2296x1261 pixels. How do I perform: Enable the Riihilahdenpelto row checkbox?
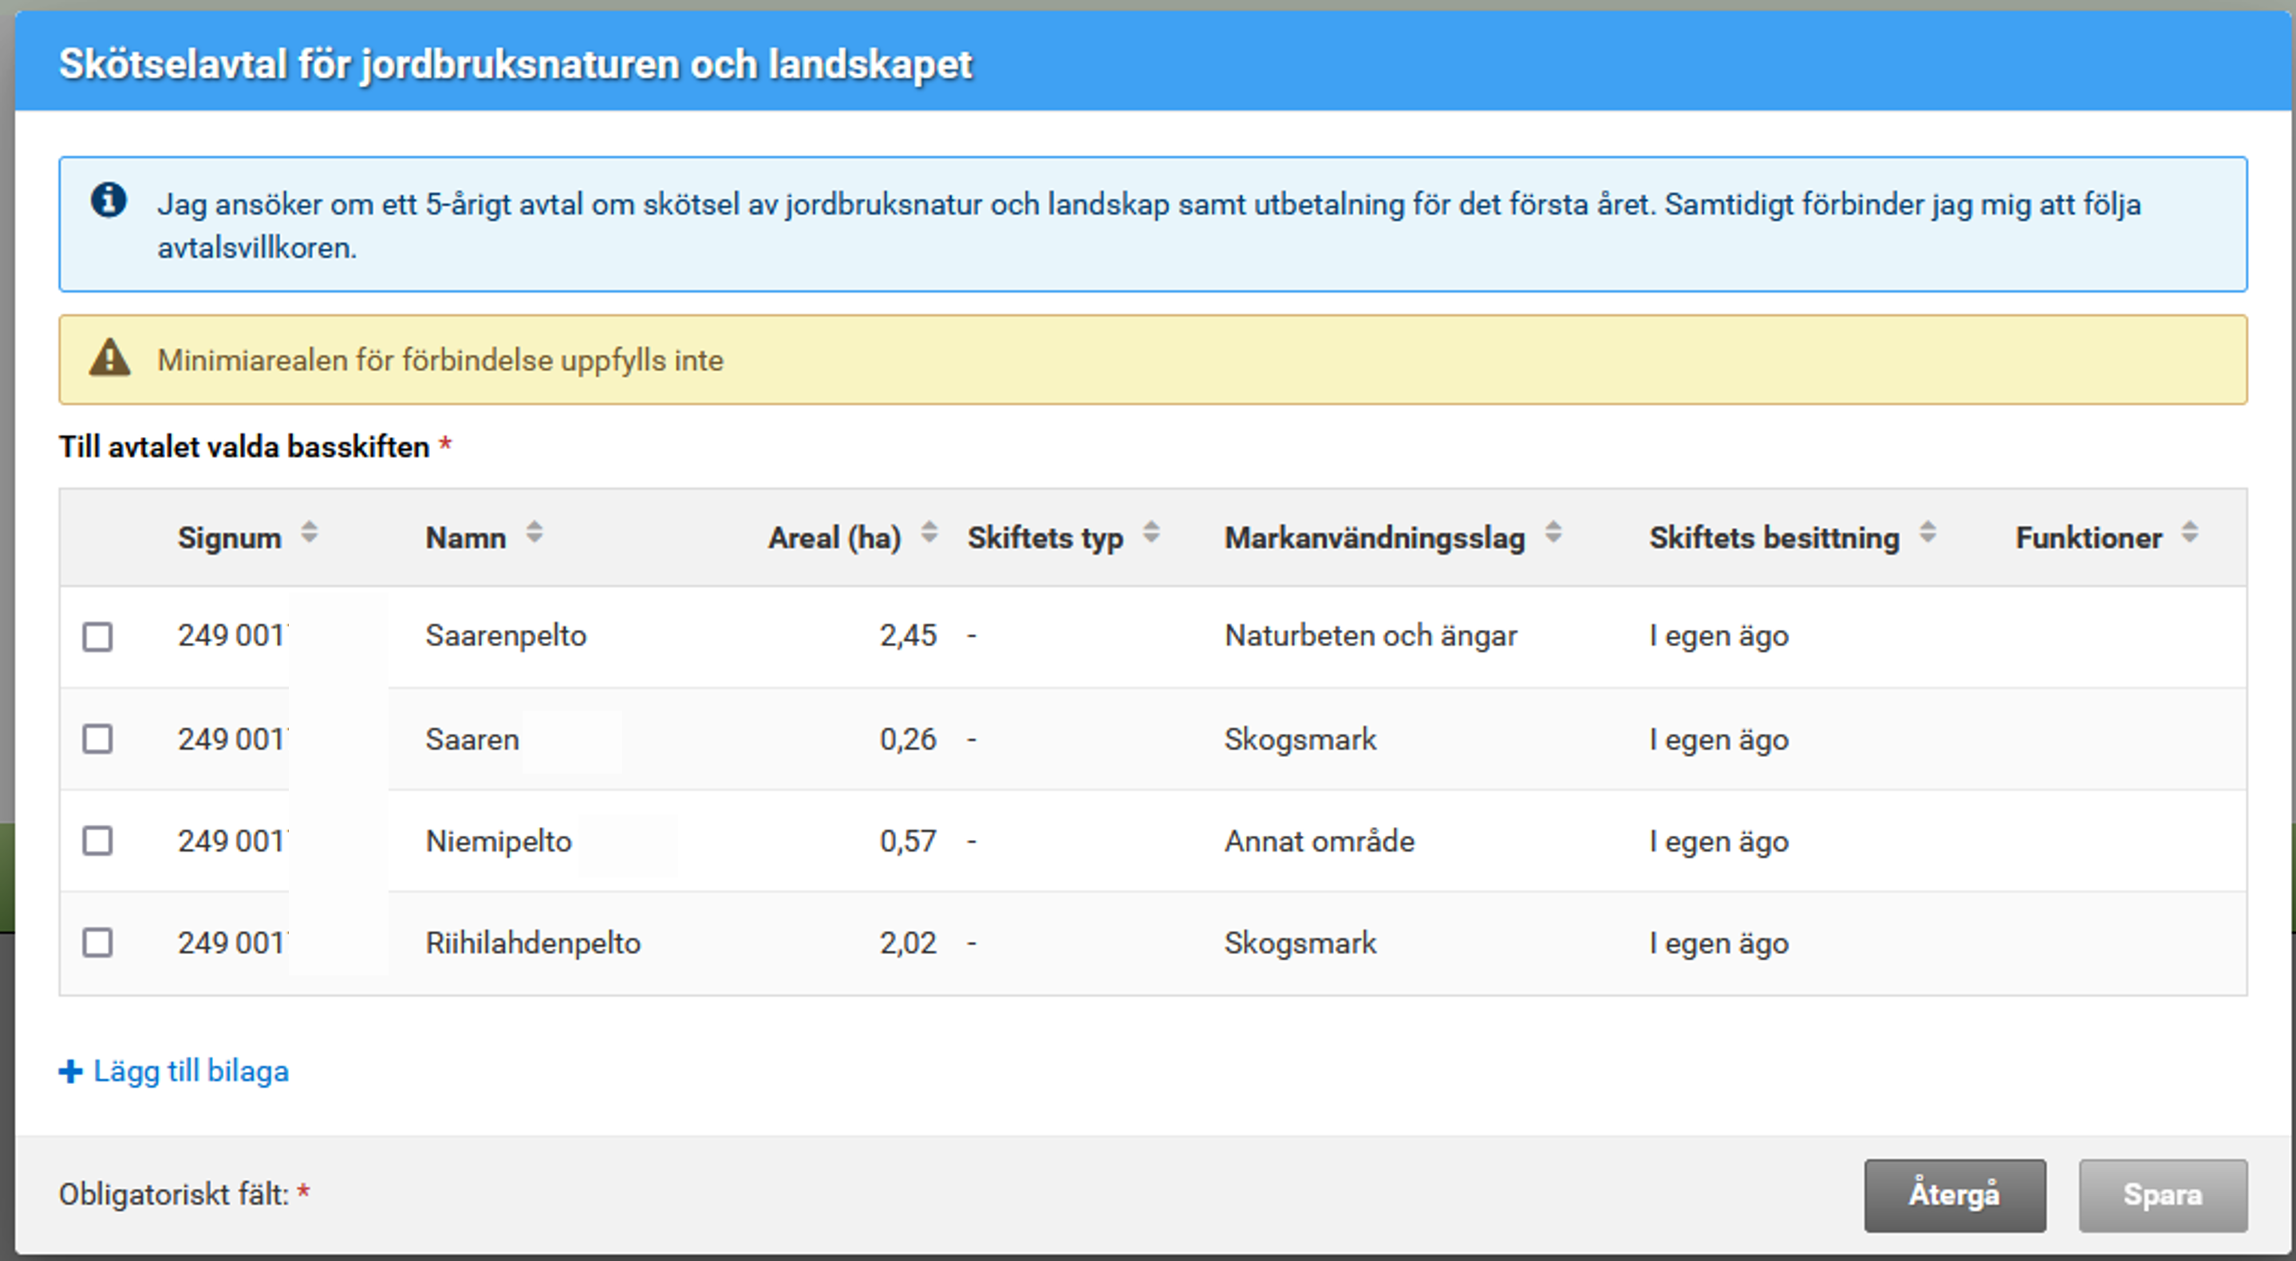[97, 942]
